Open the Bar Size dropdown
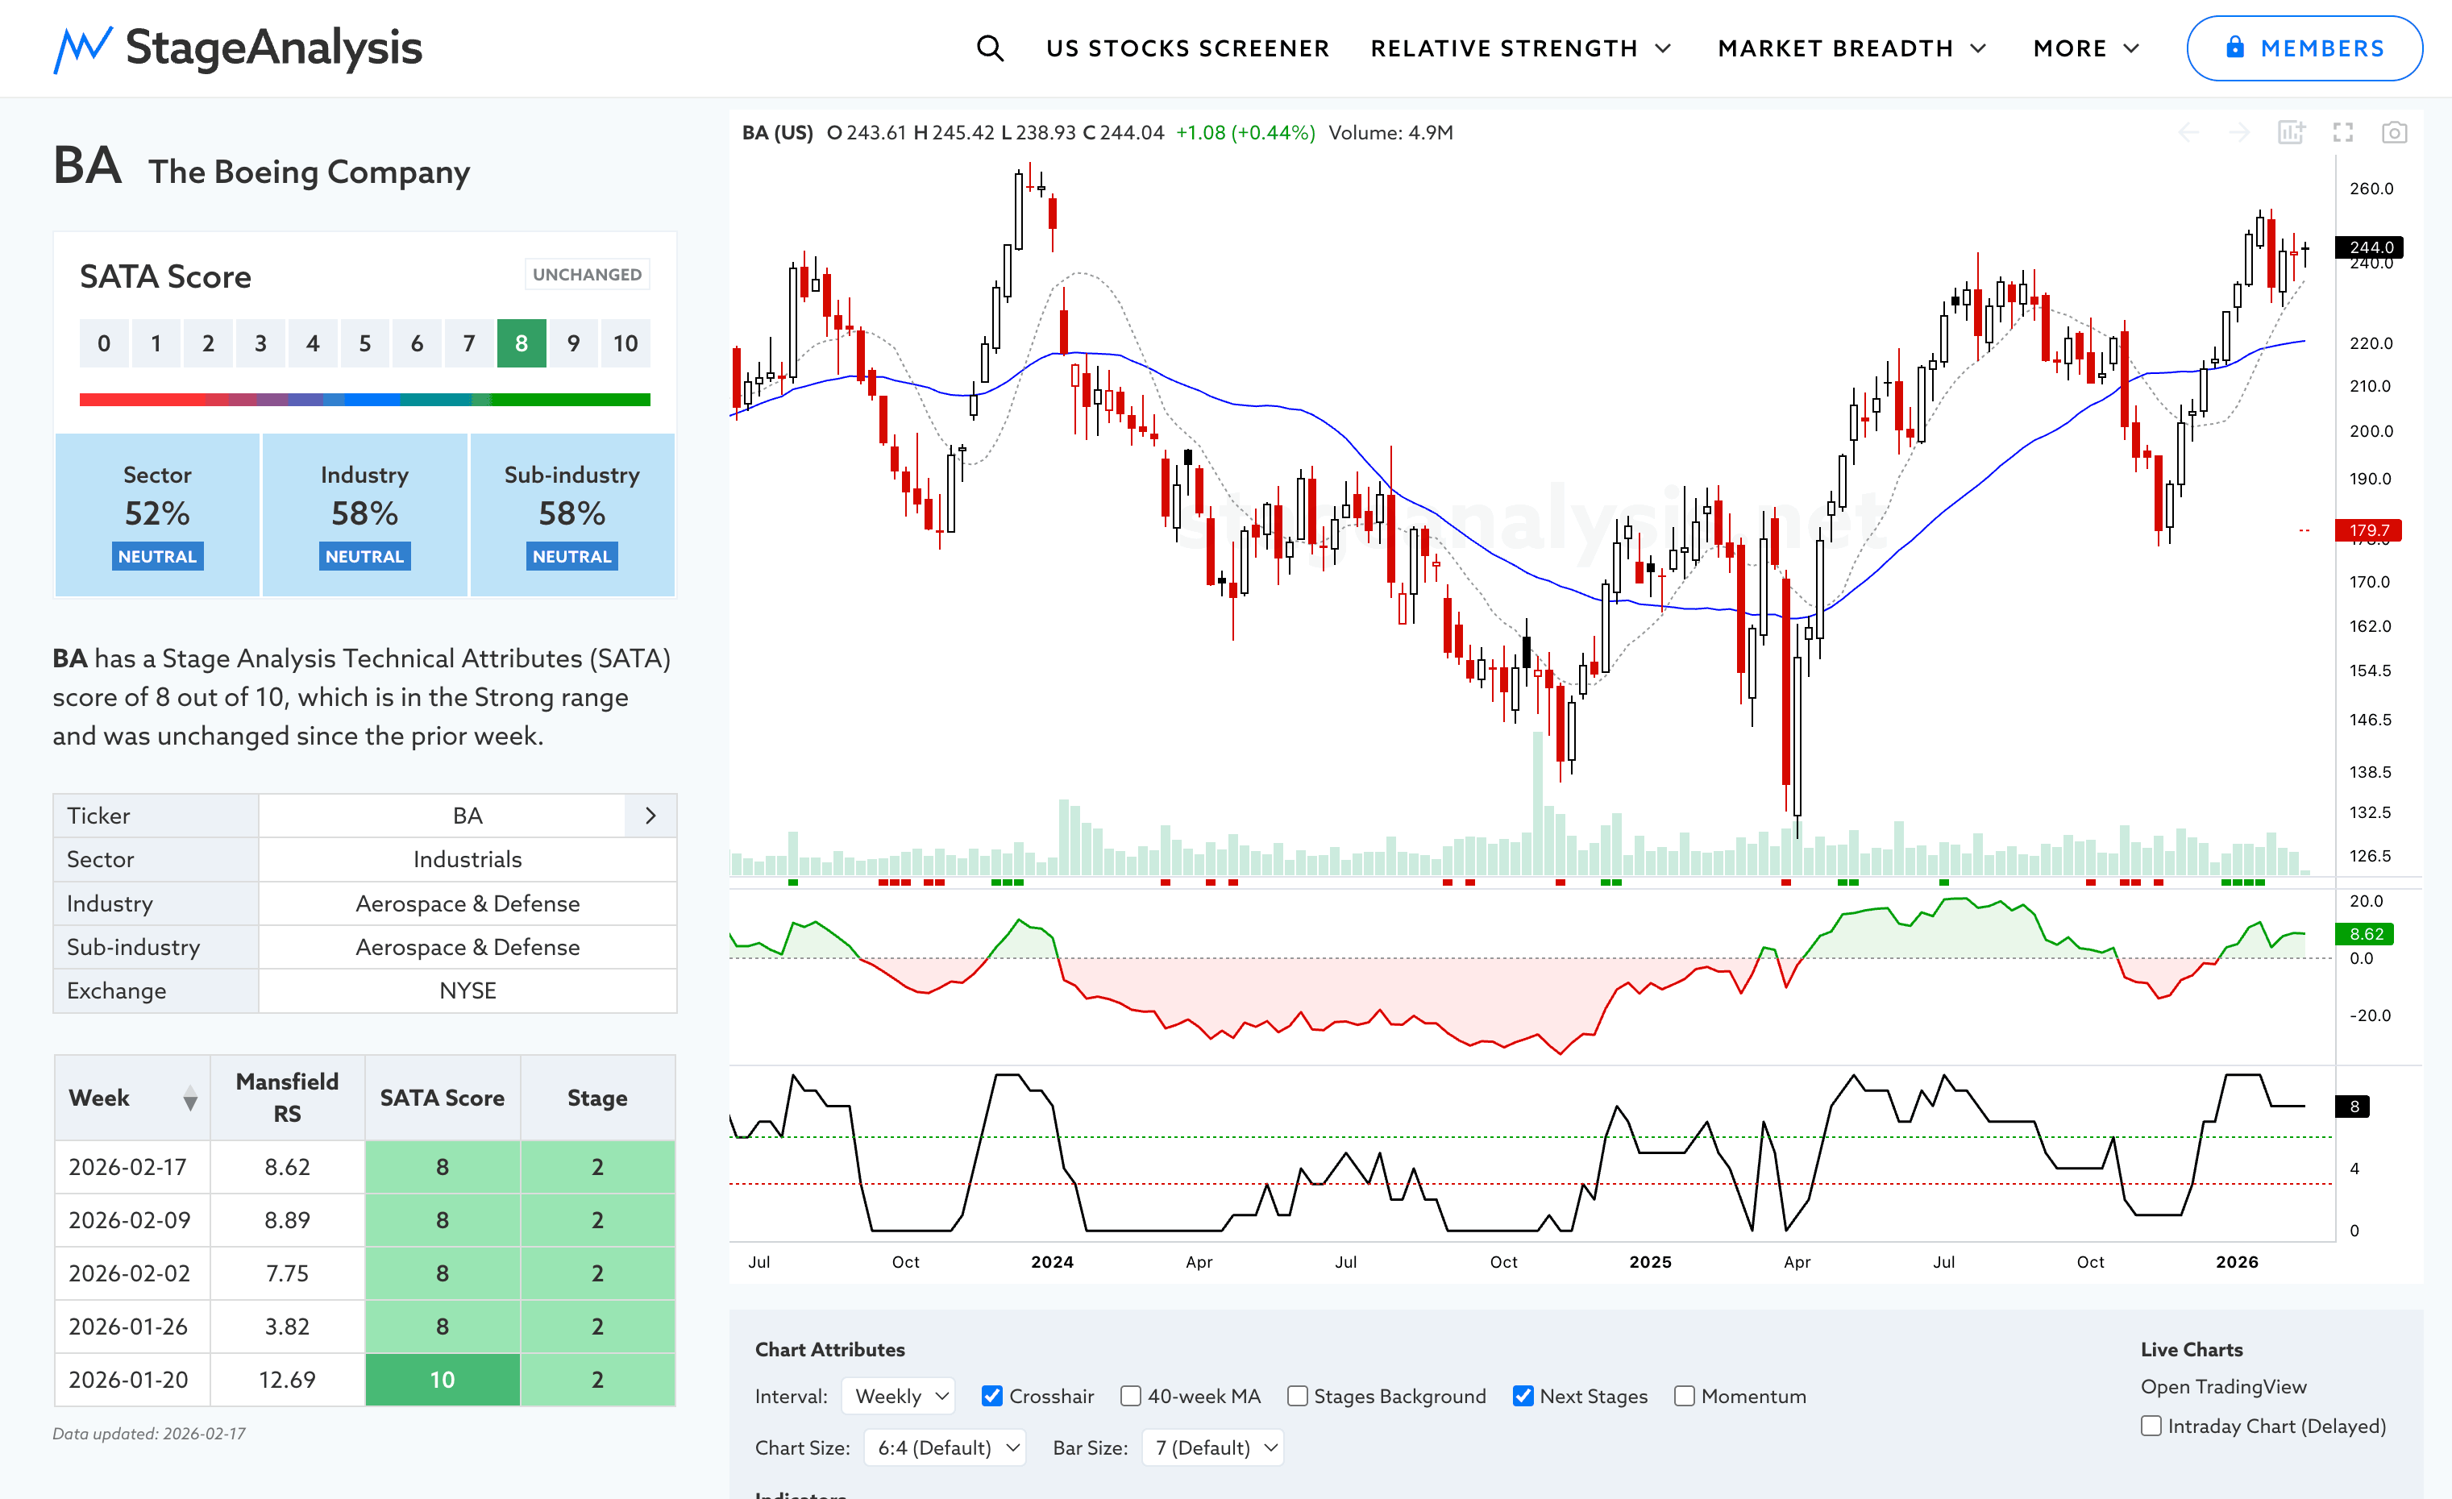This screenshot has height=1499, width=2452. [x=1213, y=1447]
